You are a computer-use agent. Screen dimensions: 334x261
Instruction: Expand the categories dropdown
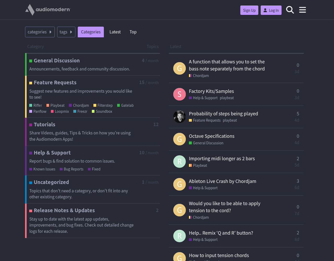coord(40,32)
